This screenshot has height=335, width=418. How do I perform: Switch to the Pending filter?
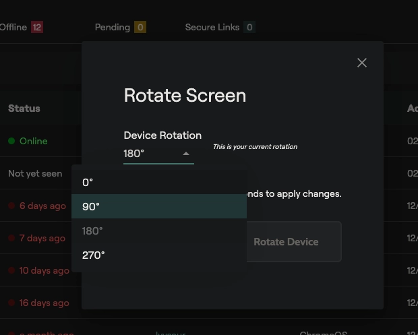click(x=112, y=27)
